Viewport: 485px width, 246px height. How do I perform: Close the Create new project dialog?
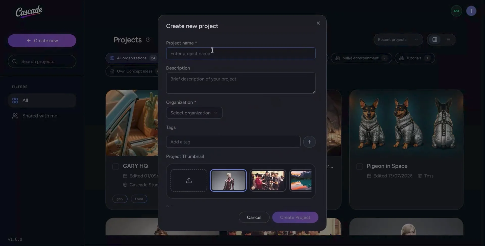[318, 23]
